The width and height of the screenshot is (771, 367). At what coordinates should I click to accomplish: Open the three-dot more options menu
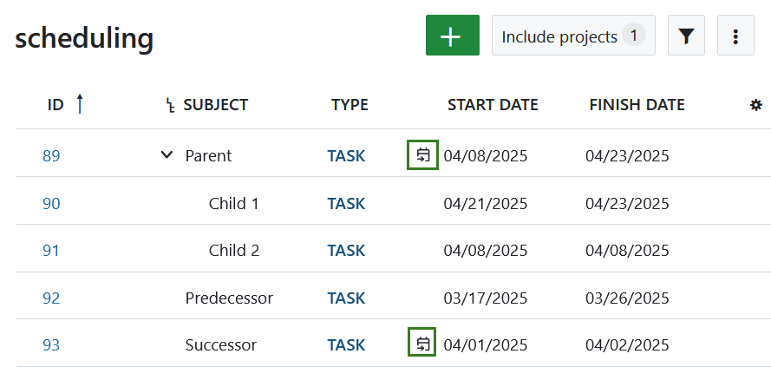(x=735, y=36)
